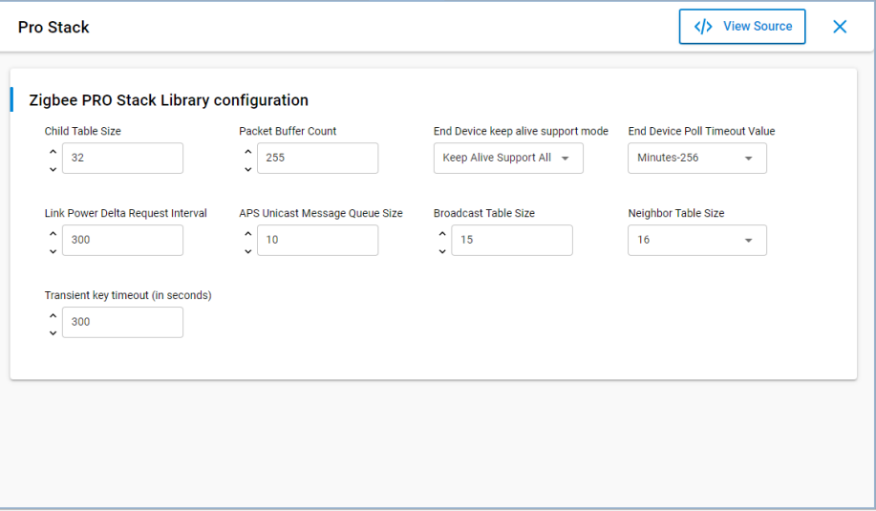Increase Transient key timeout value
The image size is (876, 511).
53,315
